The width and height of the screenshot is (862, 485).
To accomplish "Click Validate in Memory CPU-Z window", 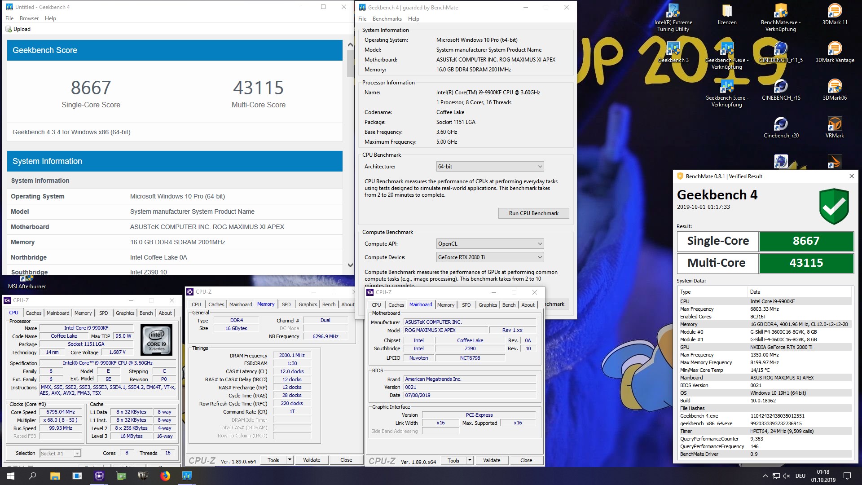I will pos(312,460).
